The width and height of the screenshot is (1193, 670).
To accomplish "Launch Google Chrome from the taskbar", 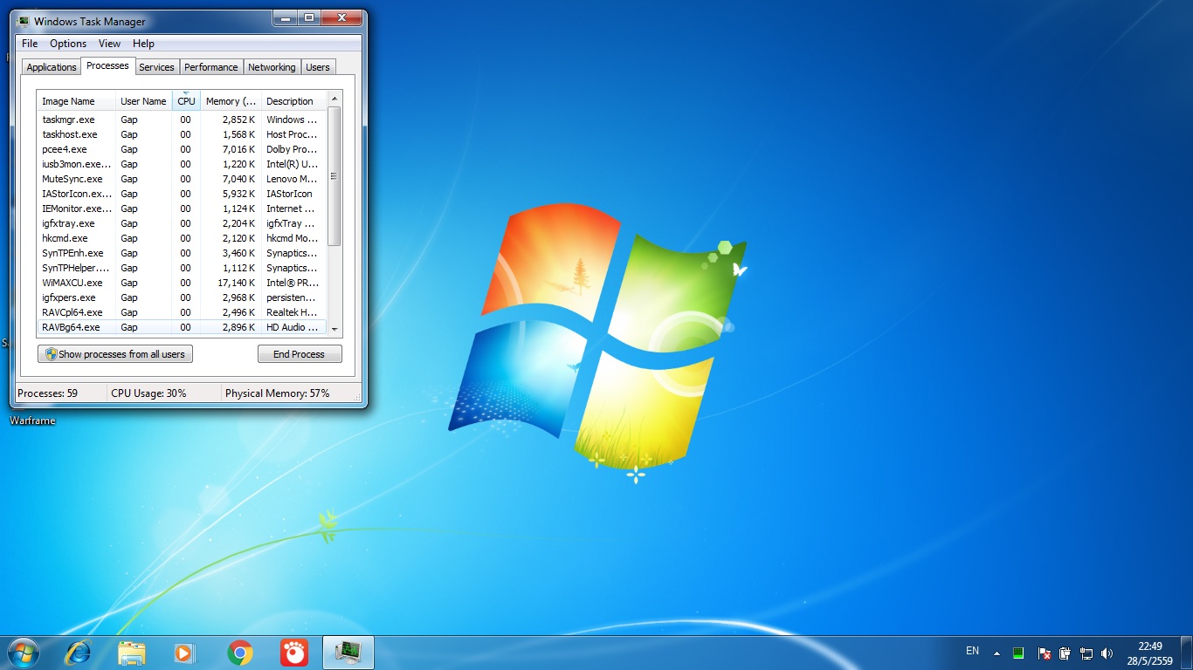I will (x=240, y=653).
